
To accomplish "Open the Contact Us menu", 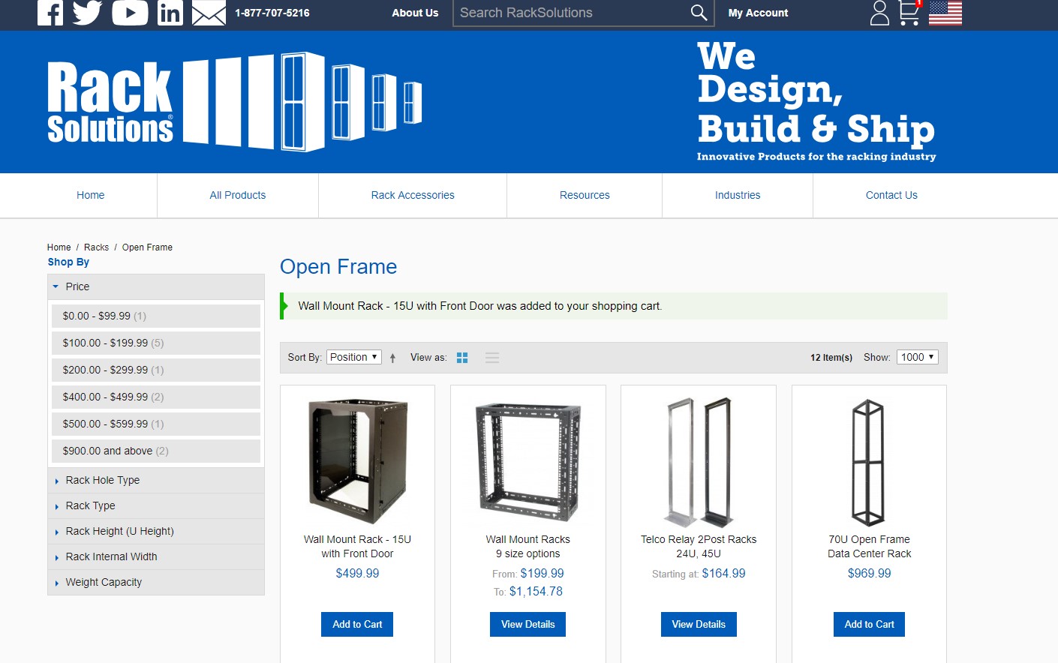I will (891, 195).
